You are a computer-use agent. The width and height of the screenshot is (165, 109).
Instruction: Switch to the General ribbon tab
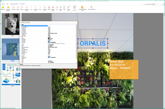3,4
